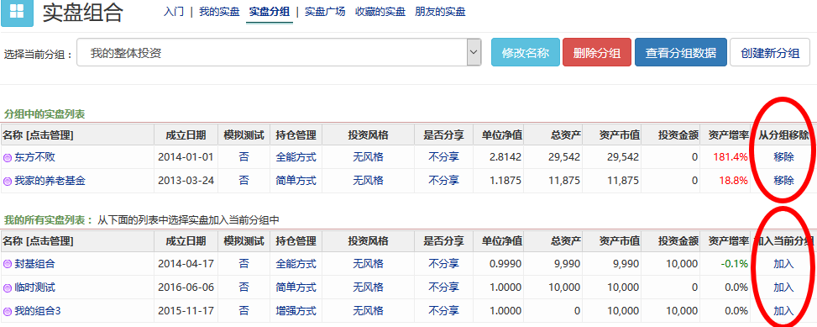Screen dimensions: 817x327
Task: Switch to 实盘分组 tab
Action: pos(270,12)
